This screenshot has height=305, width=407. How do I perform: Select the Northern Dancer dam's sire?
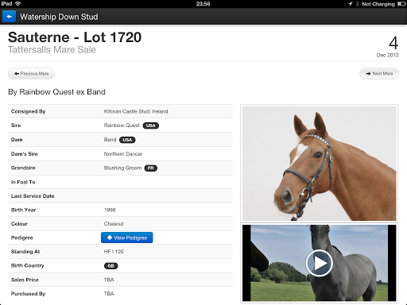click(x=123, y=154)
